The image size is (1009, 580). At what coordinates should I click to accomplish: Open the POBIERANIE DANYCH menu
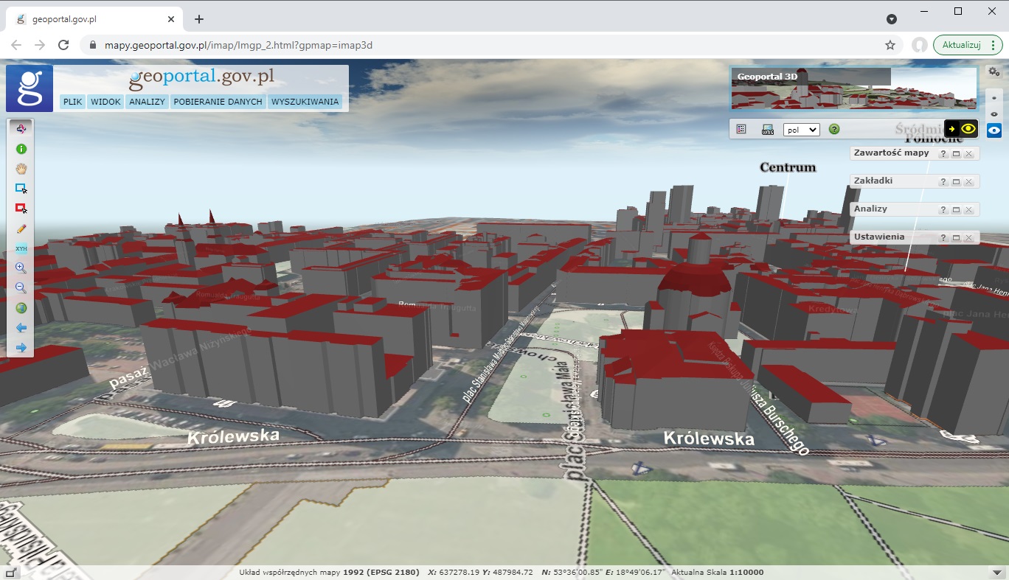click(x=218, y=102)
